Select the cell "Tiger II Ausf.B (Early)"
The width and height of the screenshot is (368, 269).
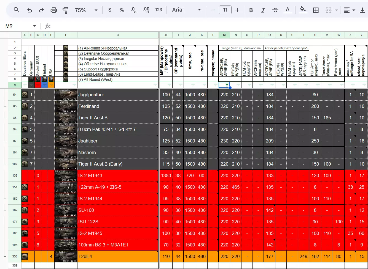pyautogui.click(x=118, y=164)
